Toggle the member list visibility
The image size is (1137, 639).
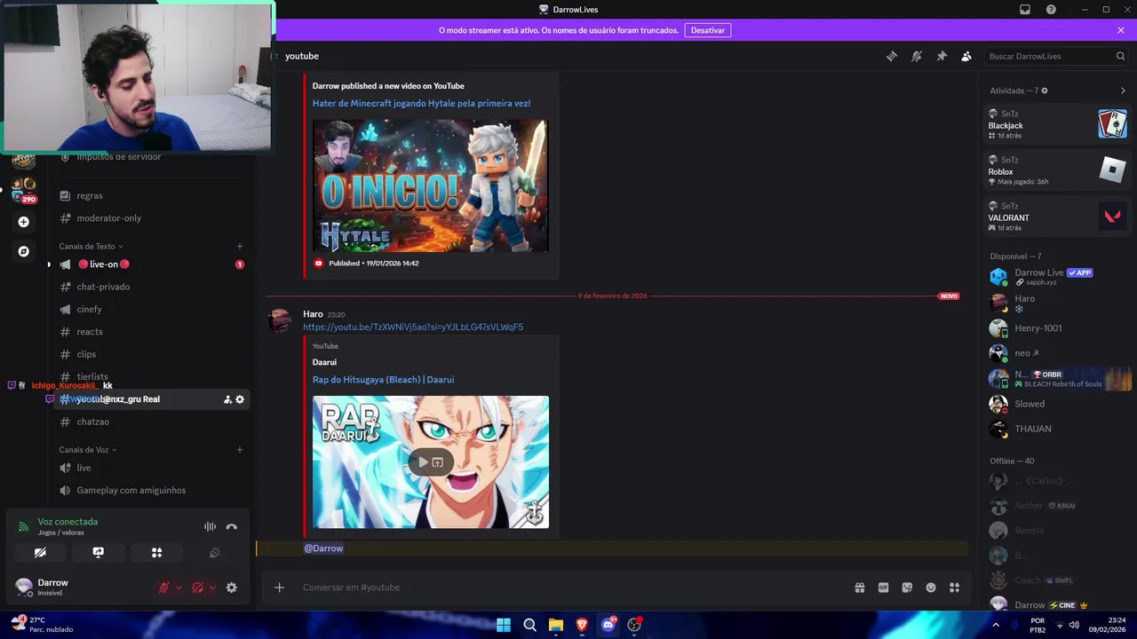point(966,56)
